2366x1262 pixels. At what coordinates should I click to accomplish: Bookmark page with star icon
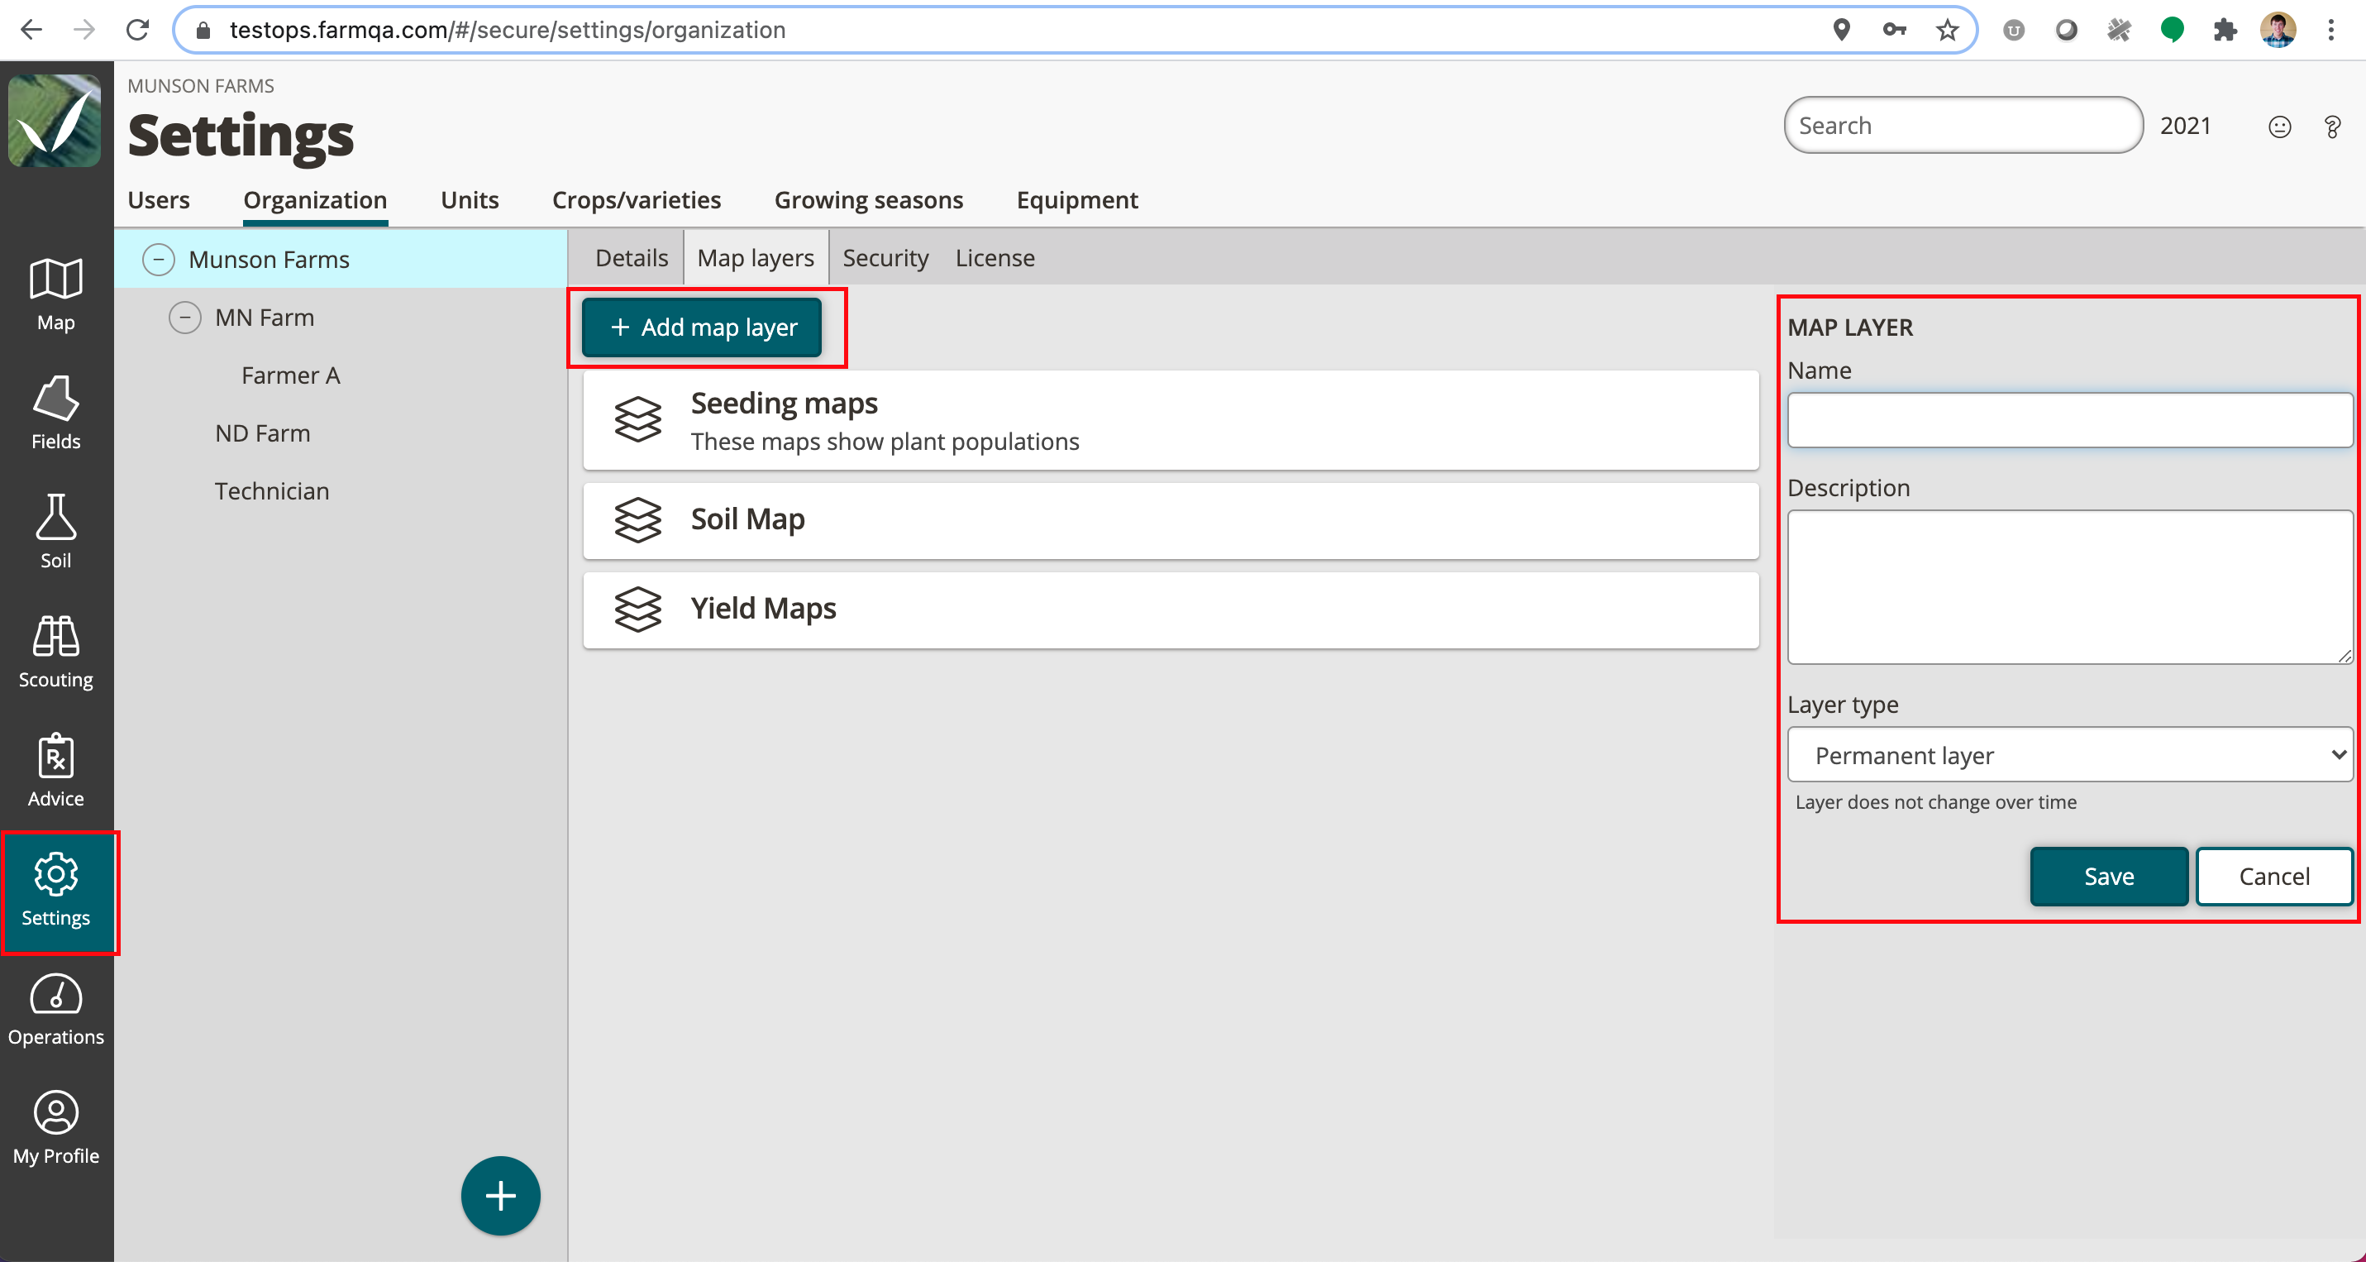(1947, 31)
